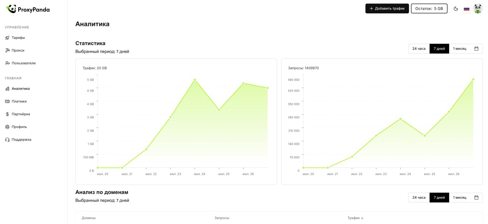Click Остаток: 5 GB button

coord(429,8)
